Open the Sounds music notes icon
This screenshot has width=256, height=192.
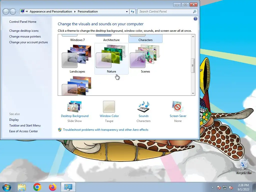click(143, 106)
